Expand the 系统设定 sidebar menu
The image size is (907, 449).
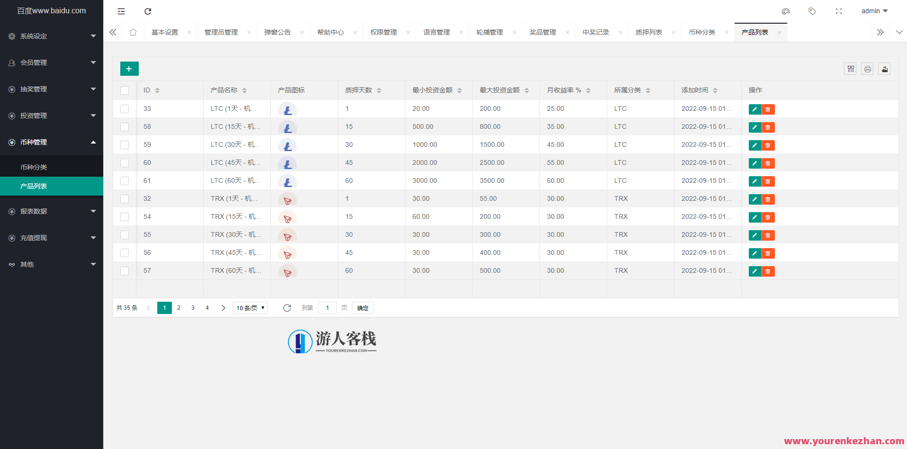coord(51,36)
